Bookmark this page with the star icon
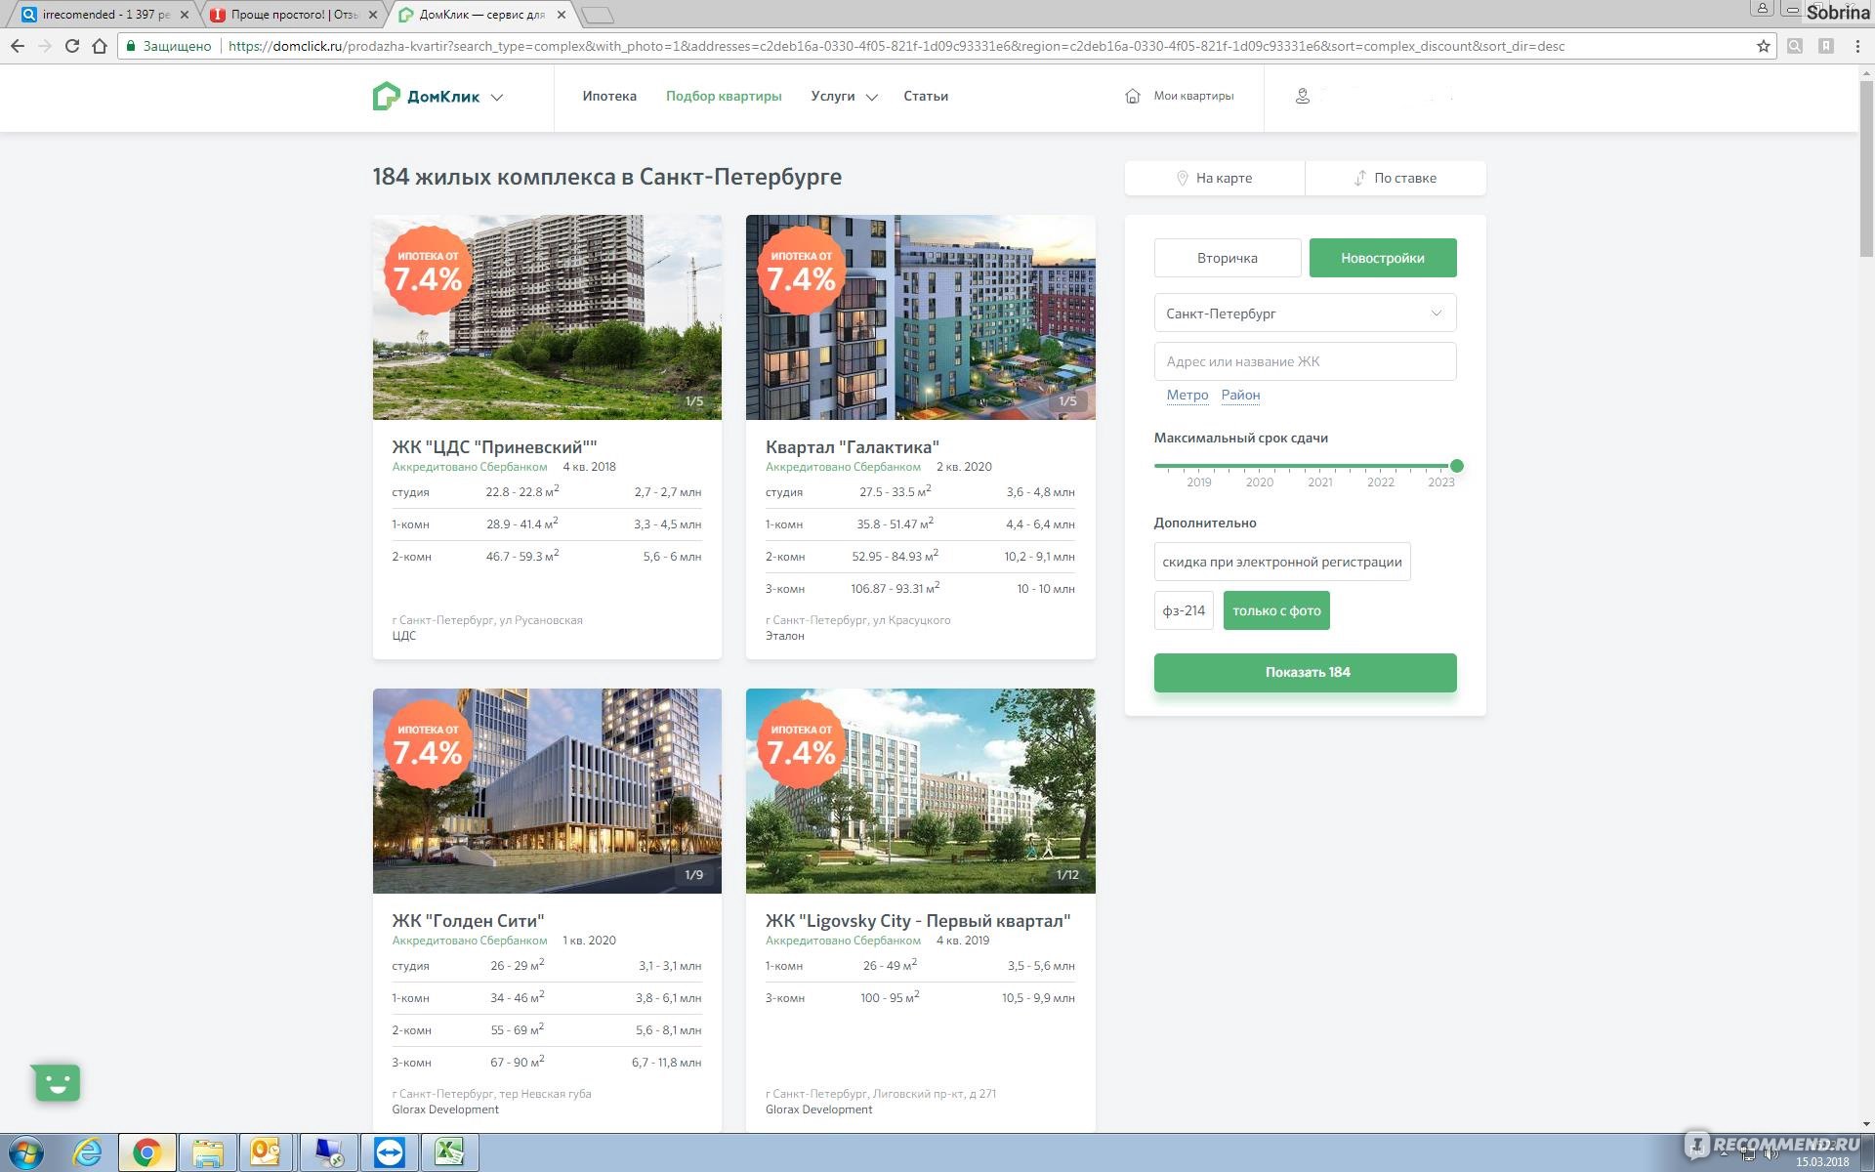The width and height of the screenshot is (1875, 1172). tap(1763, 46)
